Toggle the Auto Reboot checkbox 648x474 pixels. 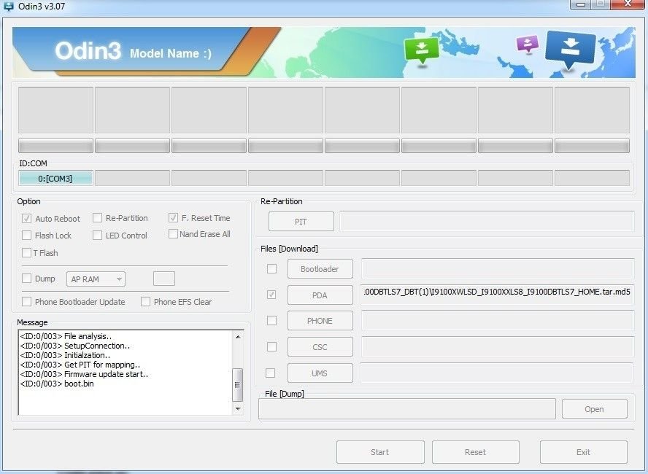(27, 218)
